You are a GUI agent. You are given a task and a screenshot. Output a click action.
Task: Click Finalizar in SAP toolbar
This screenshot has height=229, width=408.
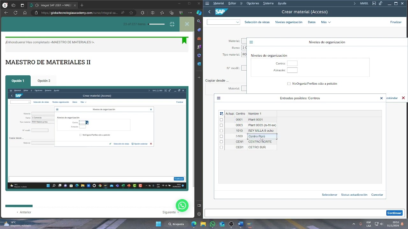pos(396,22)
